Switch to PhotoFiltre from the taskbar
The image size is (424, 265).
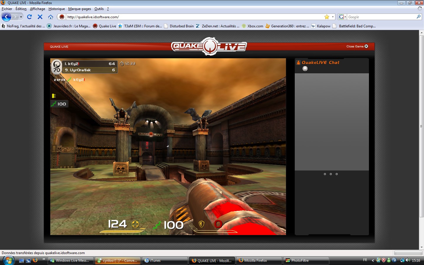[x=306, y=261]
